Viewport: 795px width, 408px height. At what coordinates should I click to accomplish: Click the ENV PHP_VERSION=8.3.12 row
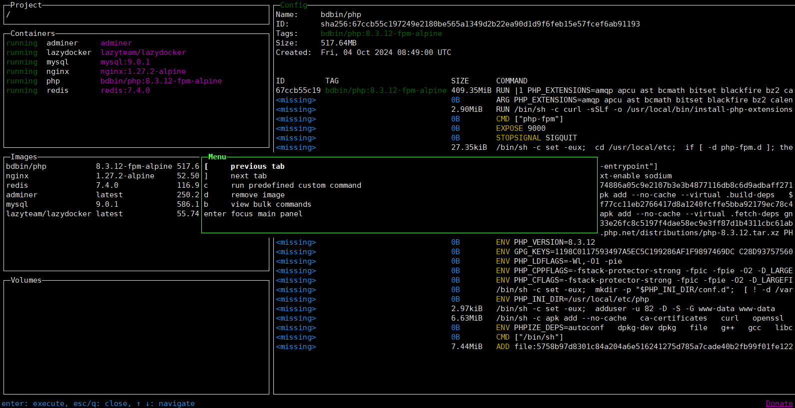click(x=534, y=242)
